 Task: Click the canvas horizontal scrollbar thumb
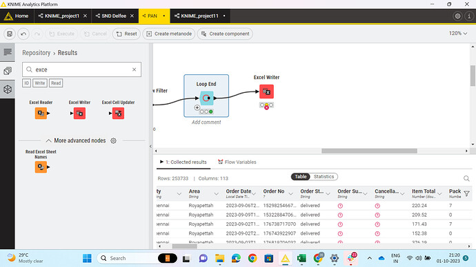pyautogui.click(x=369, y=151)
